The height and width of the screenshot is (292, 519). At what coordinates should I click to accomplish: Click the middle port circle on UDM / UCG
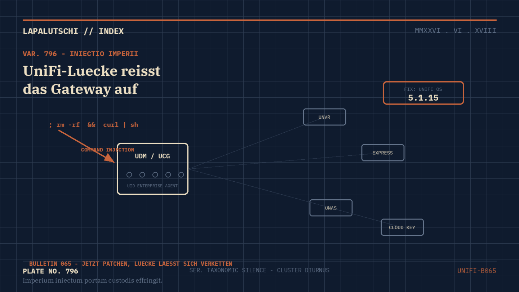coord(155,175)
